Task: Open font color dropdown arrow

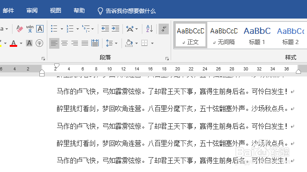Action: (21, 43)
